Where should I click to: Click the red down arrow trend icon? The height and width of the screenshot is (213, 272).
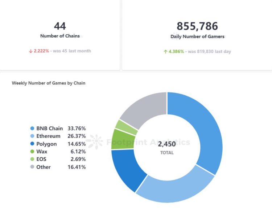(31, 51)
